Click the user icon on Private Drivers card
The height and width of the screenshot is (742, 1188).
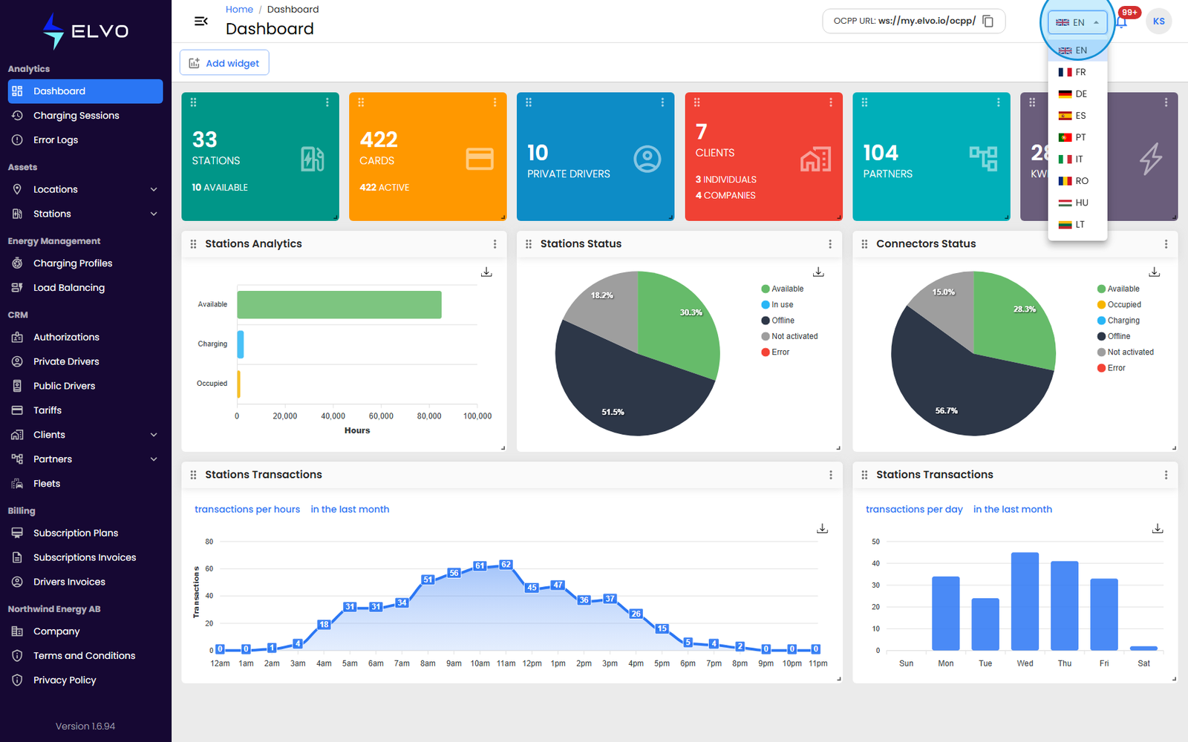point(647,159)
